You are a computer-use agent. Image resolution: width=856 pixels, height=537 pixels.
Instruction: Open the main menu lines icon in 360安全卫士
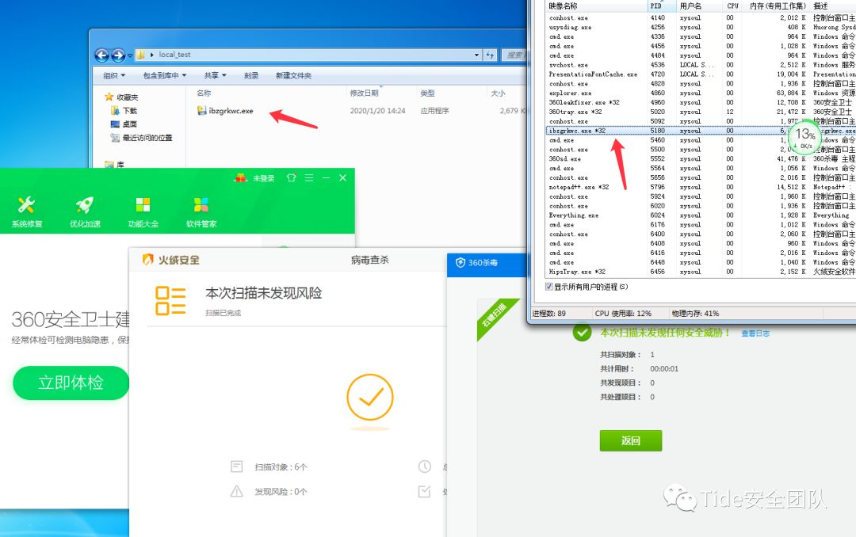pos(309,178)
